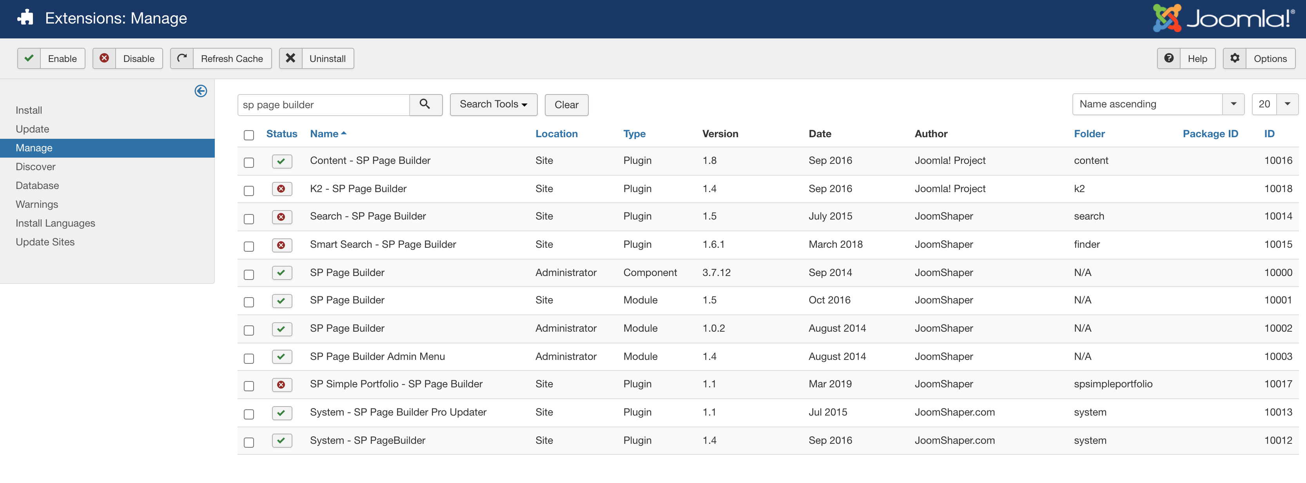Click the Options gear icon
The height and width of the screenshot is (483, 1306).
coord(1235,58)
